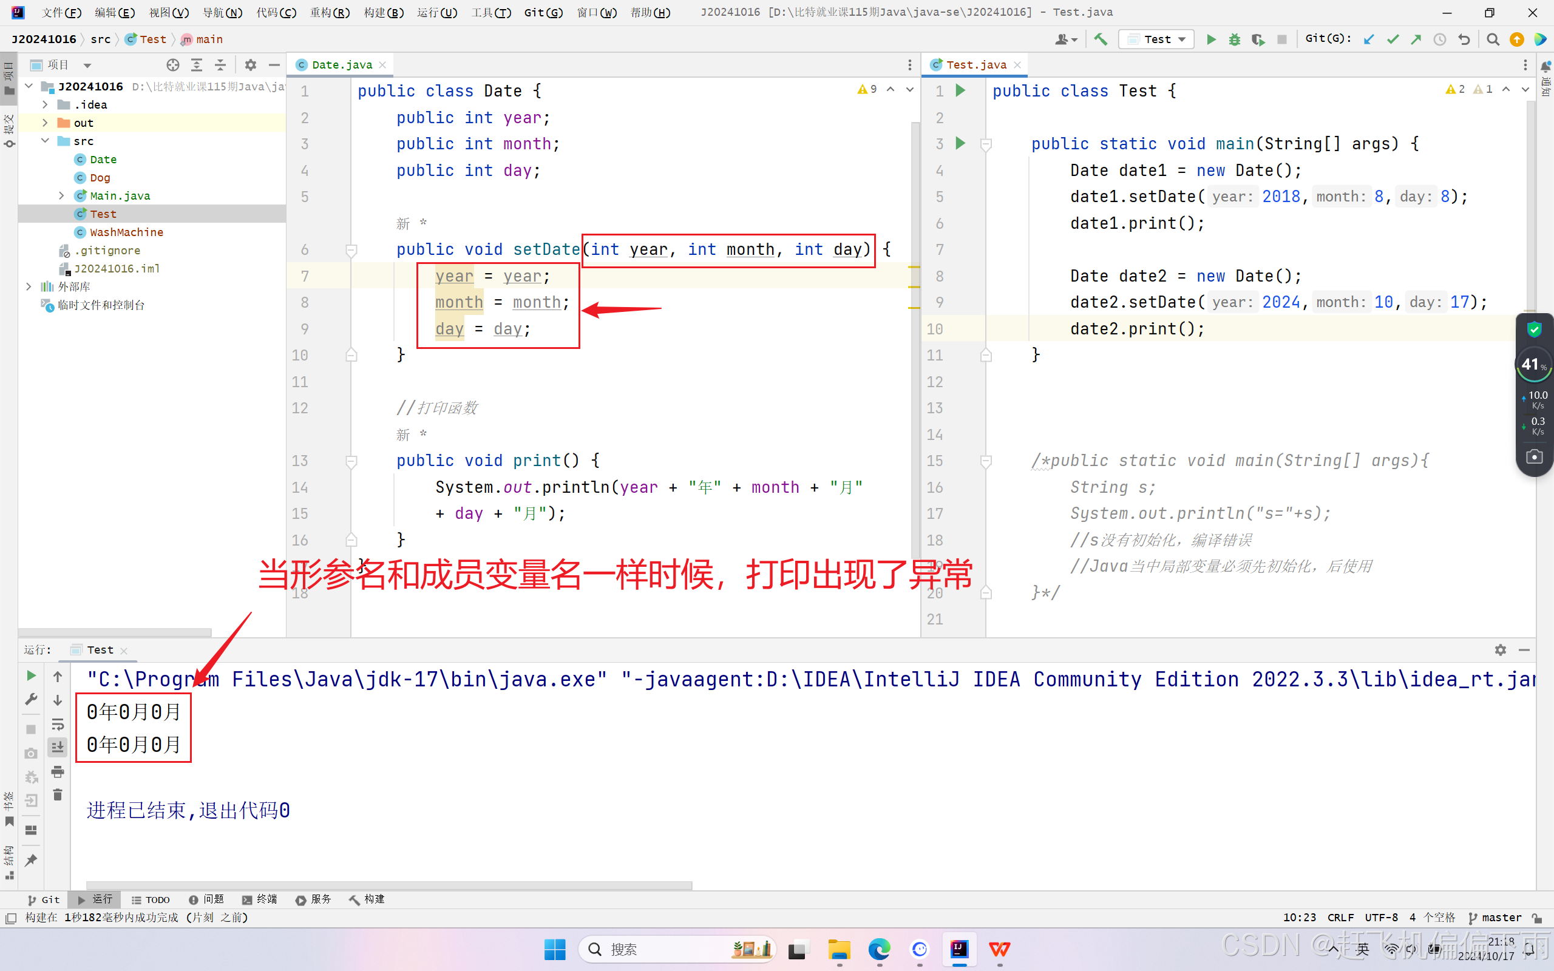The height and width of the screenshot is (971, 1554).
Task: Click Git update project arrow icon
Action: (1368, 39)
